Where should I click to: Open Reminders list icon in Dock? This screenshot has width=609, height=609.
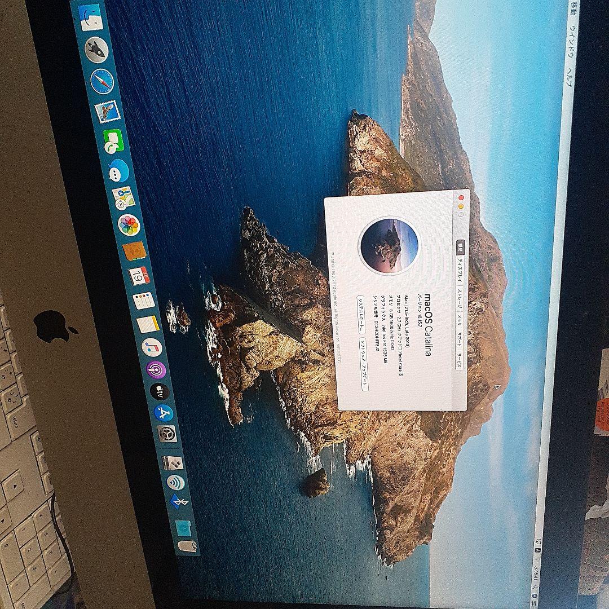click(143, 301)
